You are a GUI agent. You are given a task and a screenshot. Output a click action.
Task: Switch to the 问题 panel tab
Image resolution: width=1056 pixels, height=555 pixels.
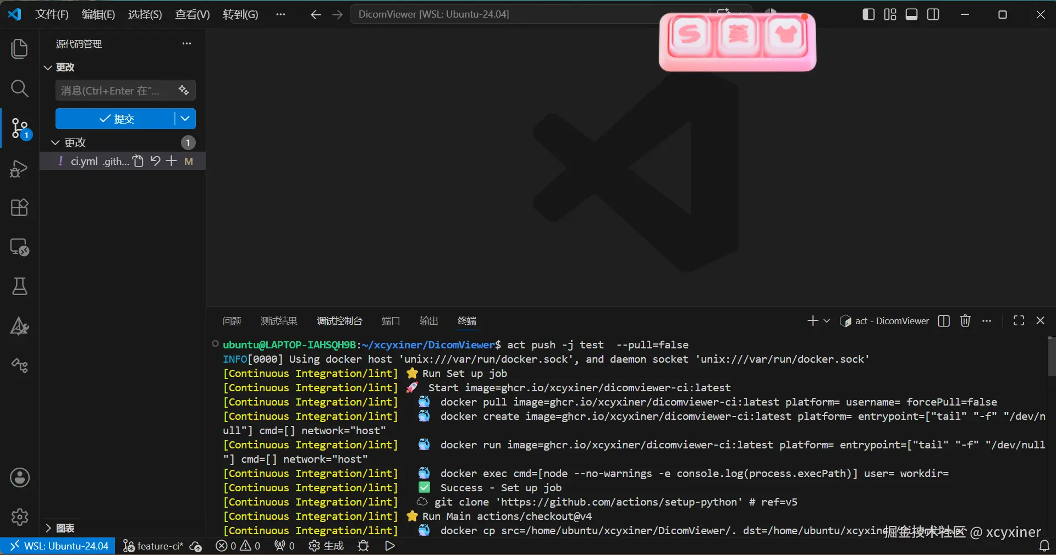232,321
